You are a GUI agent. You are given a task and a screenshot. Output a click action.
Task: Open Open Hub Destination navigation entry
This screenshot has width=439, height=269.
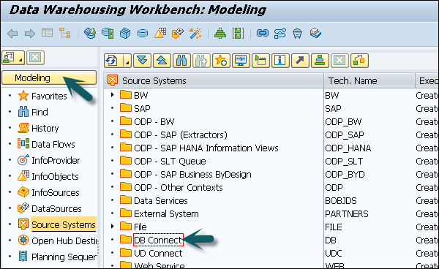(64, 240)
